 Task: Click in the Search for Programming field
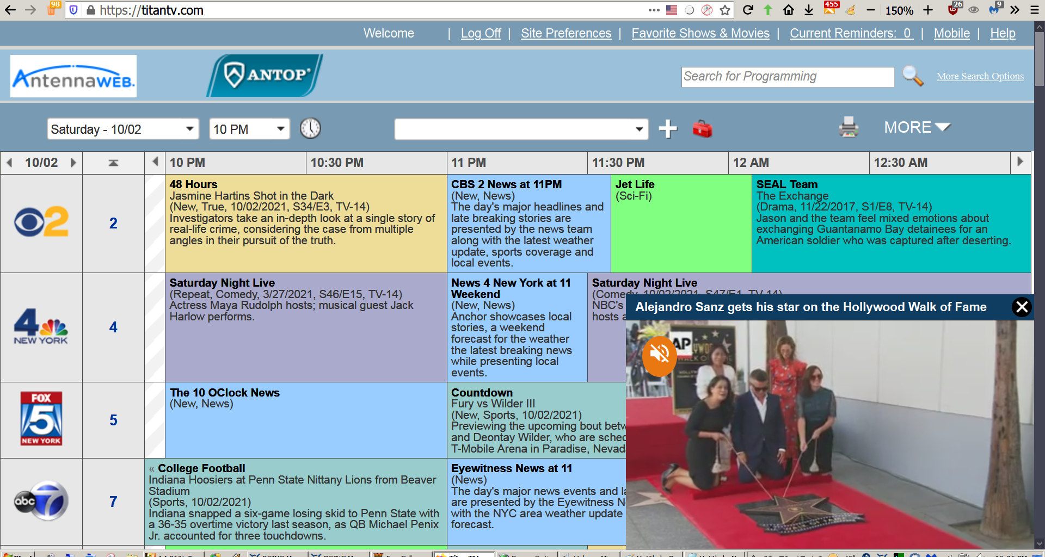pos(787,77)
